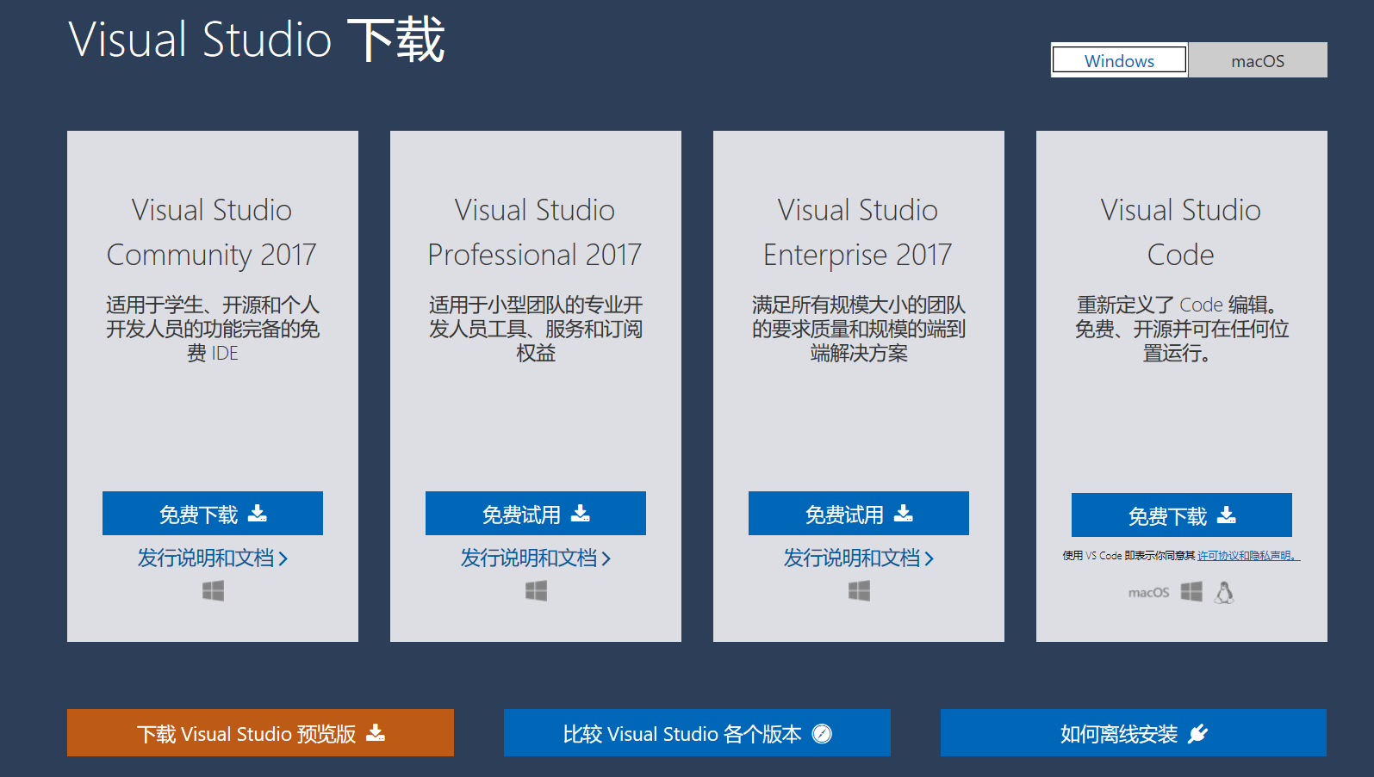
Task: Click the download icon on Enterprise trial button
Action: (904, 514)
